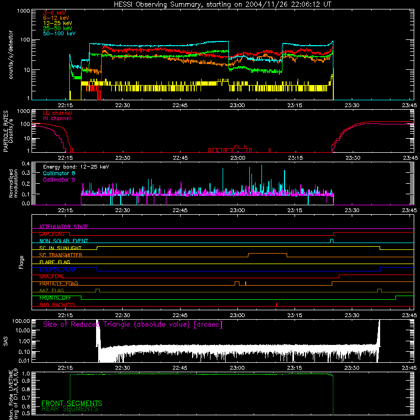Image resolution: width=420 pixels, height=420 pixels.
Task: Pick the cyan 50-100 keV legend label
Action: pos(59,33)
